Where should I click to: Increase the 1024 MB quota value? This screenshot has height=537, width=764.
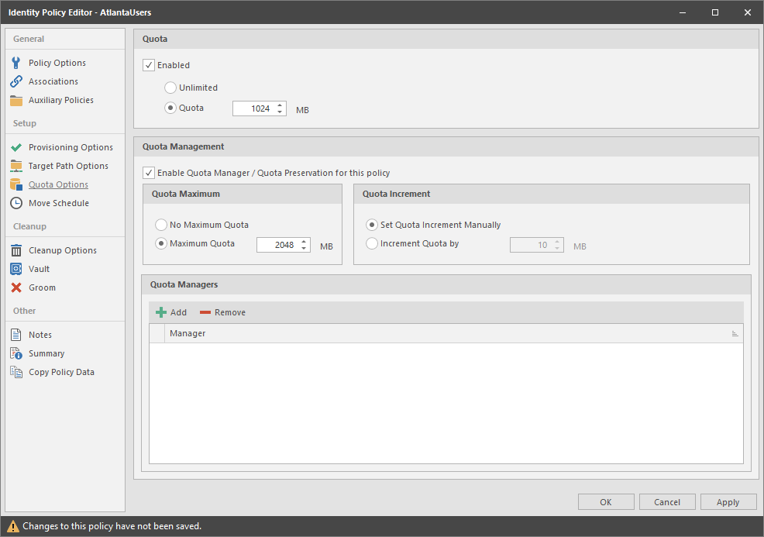pos(281,105)
